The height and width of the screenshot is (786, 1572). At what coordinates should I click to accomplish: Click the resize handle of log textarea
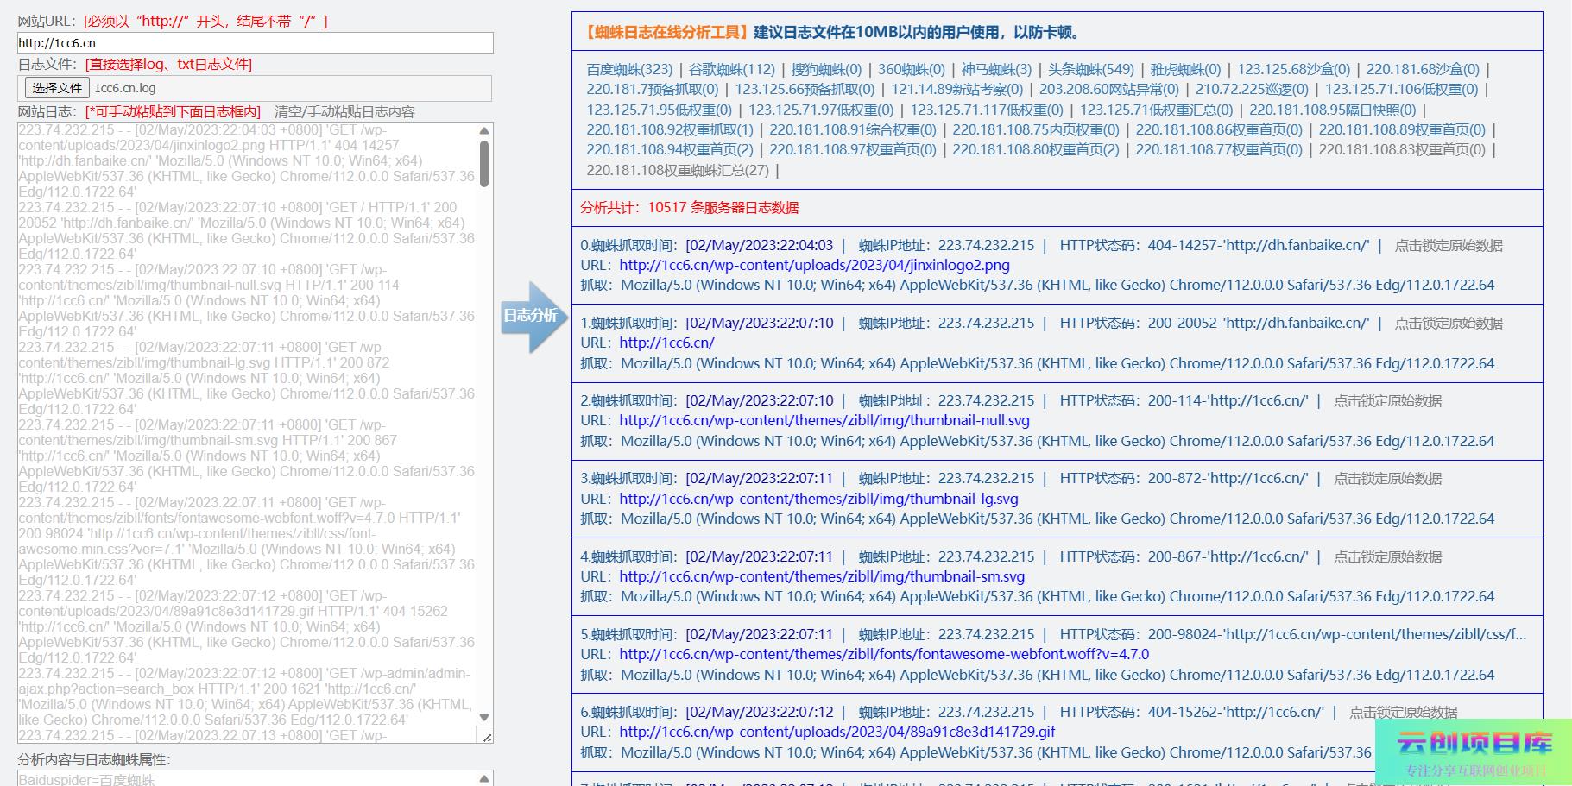click(x=487, y=737)
